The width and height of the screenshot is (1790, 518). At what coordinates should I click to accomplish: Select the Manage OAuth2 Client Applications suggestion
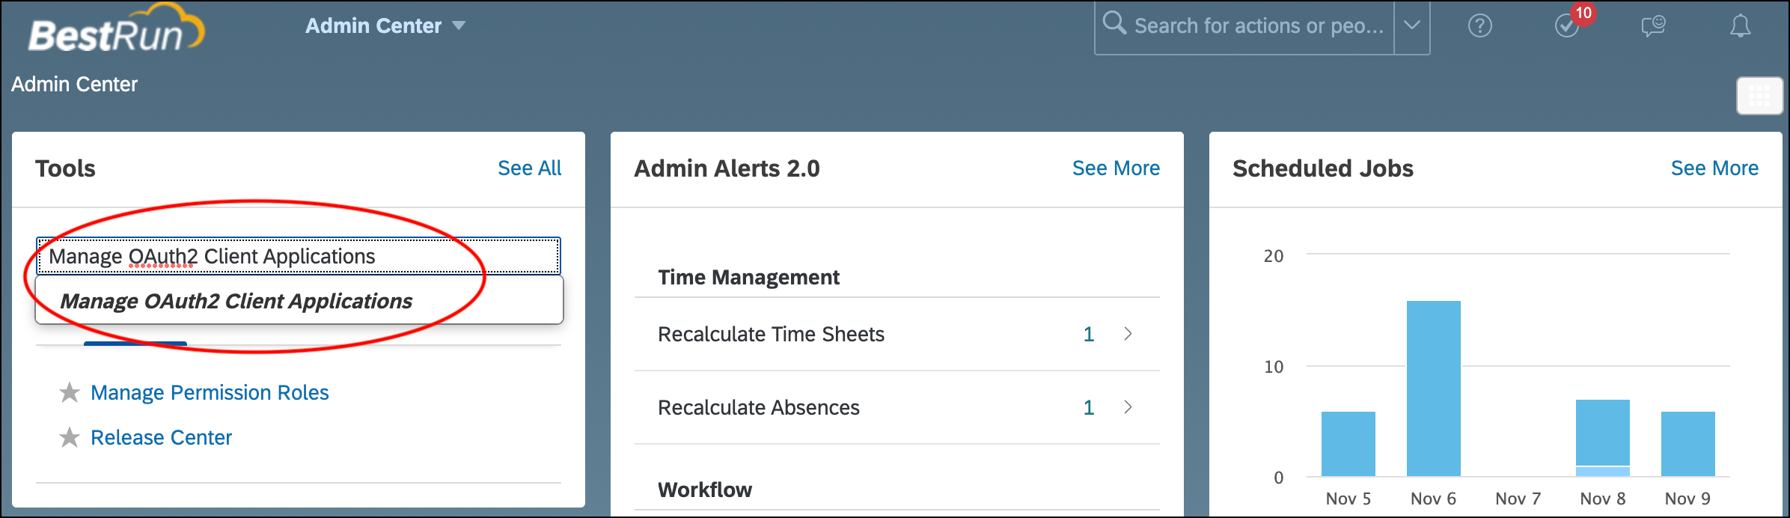coord(299,301)
